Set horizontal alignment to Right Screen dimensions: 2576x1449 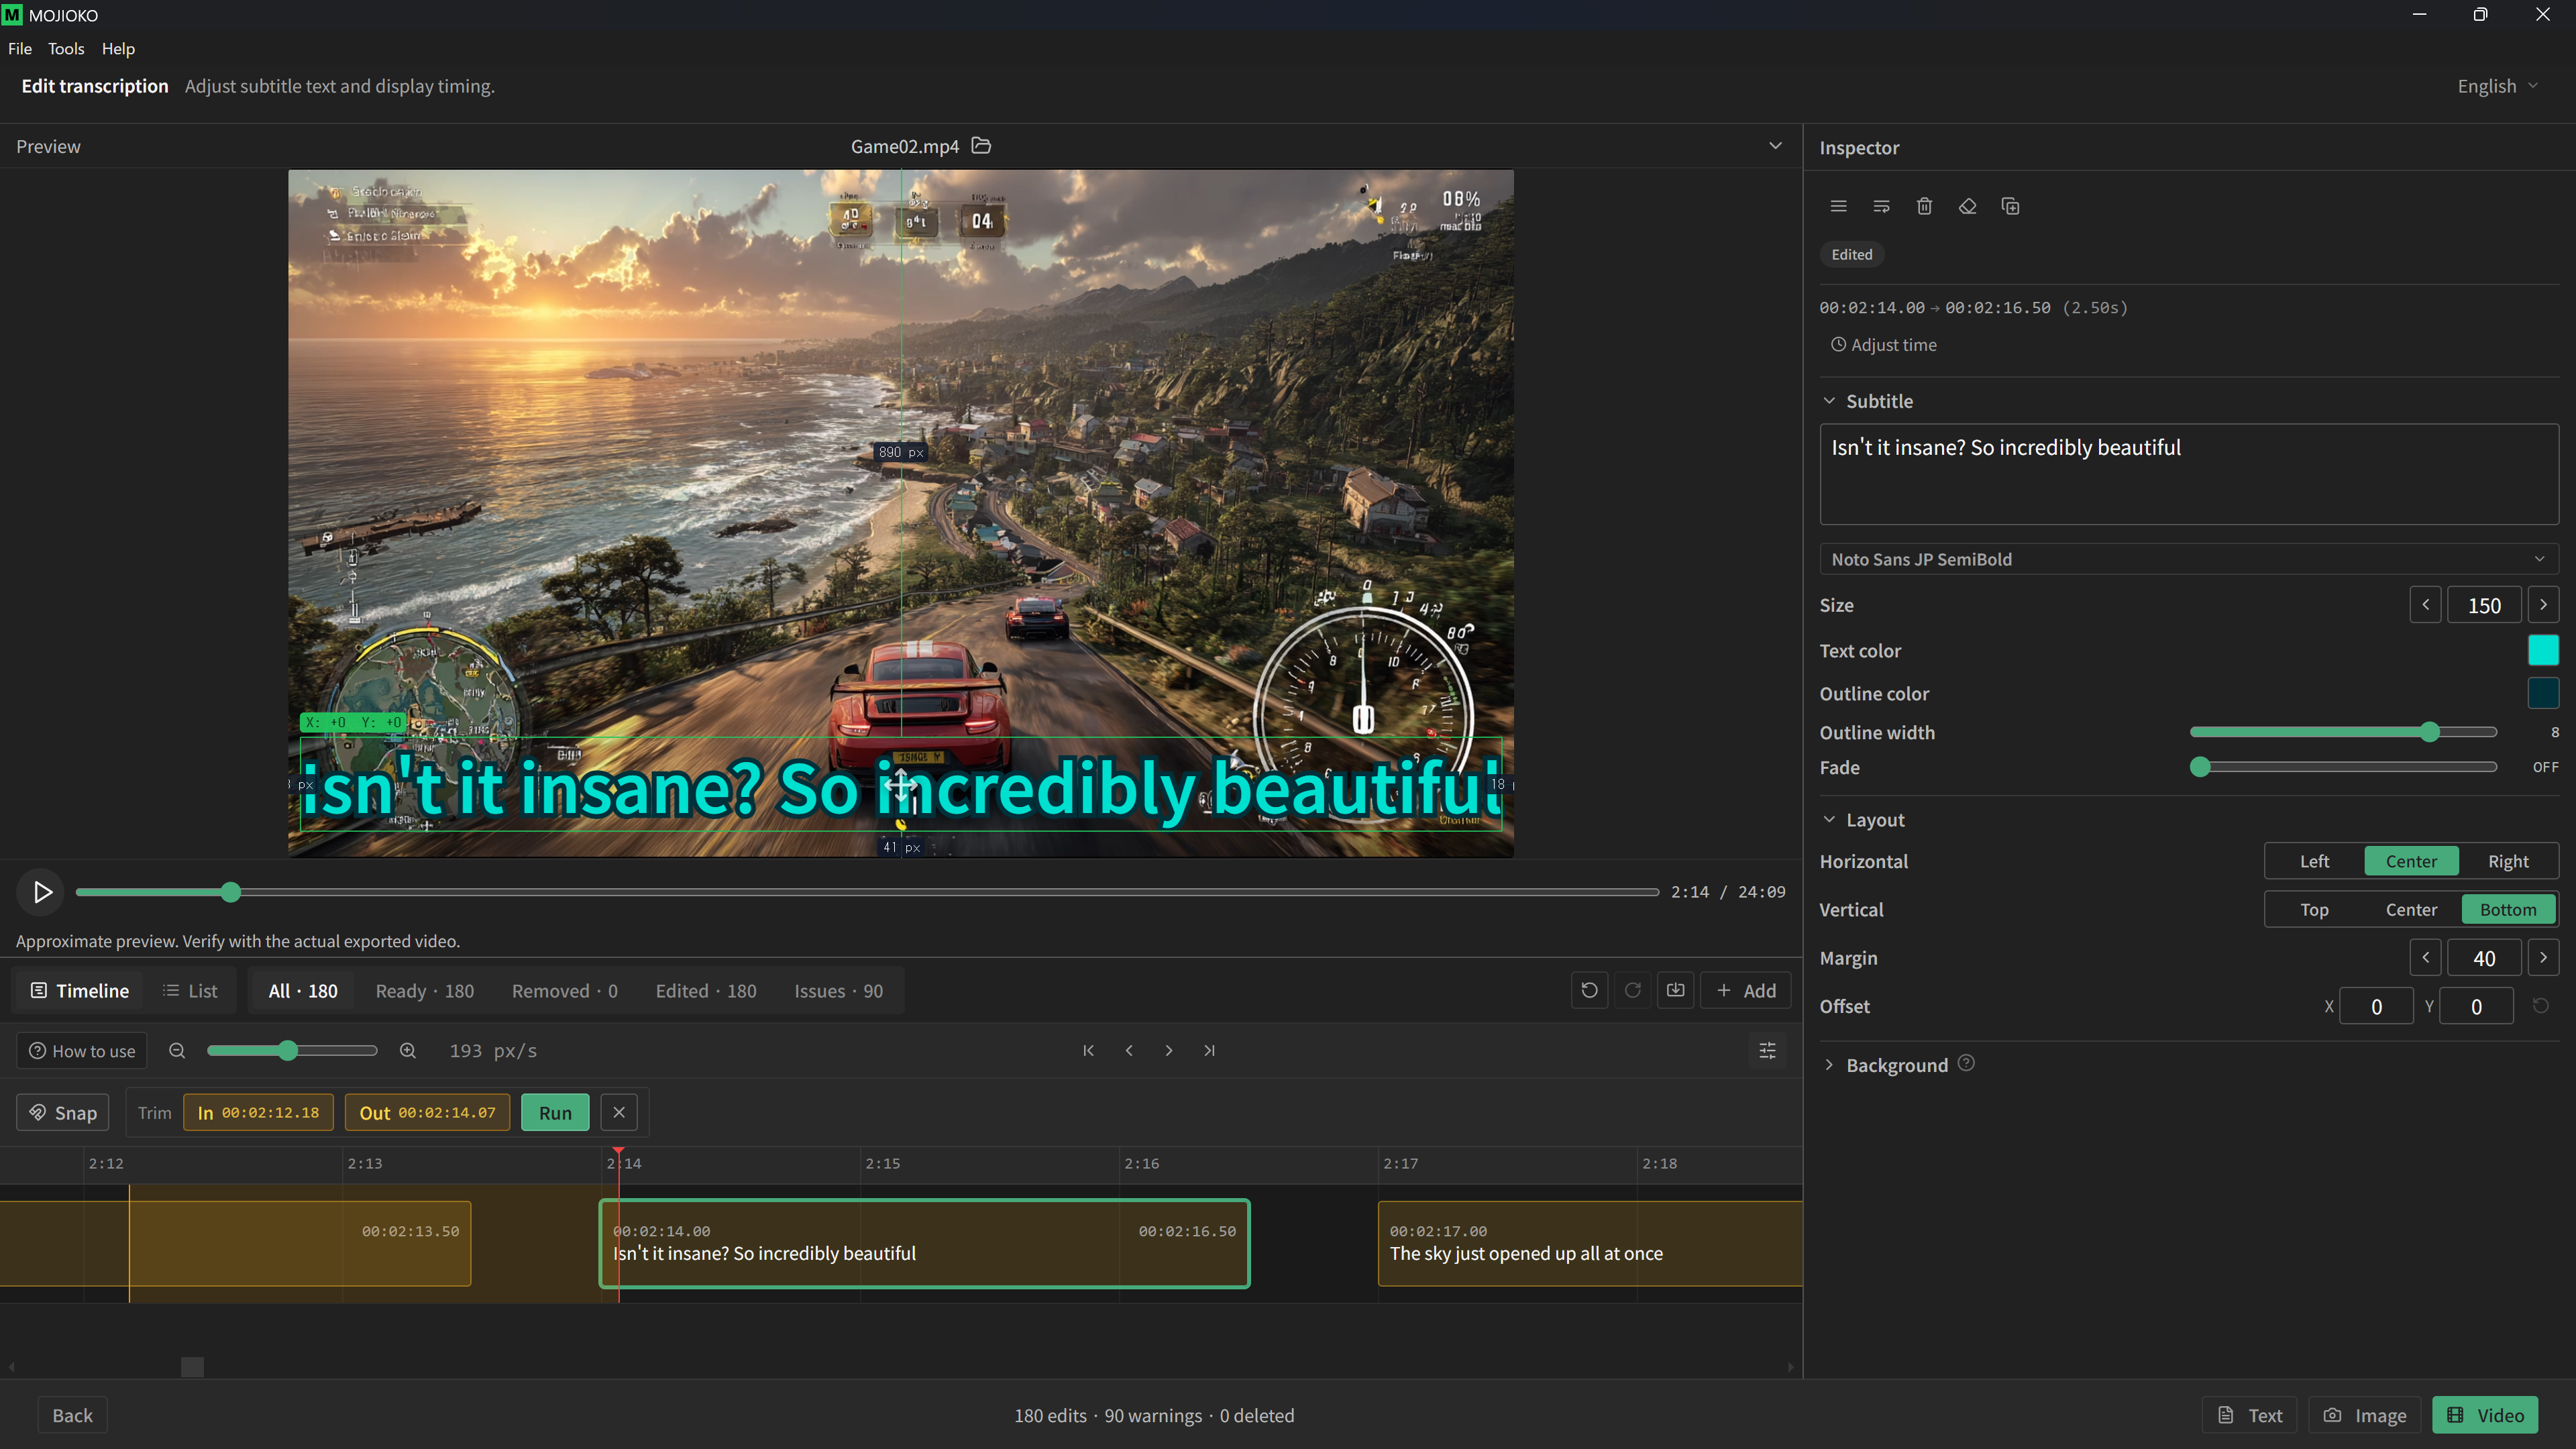coord(2508,861)
